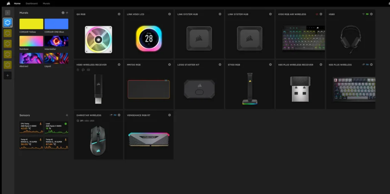This screenshot has height=194, width=390.
Task: Open settings gear for K100 RGB AIR WIRELESS
Action: coord(321,14)
